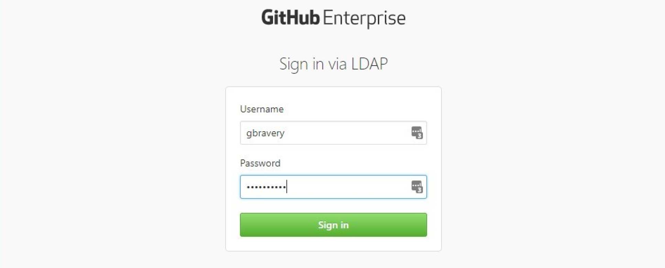
Task: Click the green Sign in button
Action: (333, 225)
